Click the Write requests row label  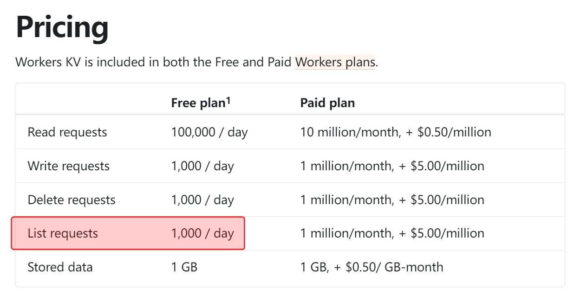pyautogui.click(x=69, y=166)
